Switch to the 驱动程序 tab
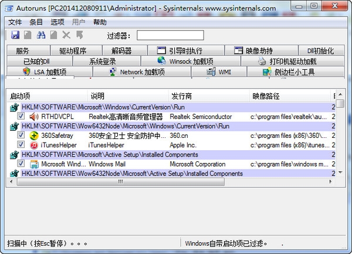This screenshot has width=352, height=254. (x=76, y=50)
